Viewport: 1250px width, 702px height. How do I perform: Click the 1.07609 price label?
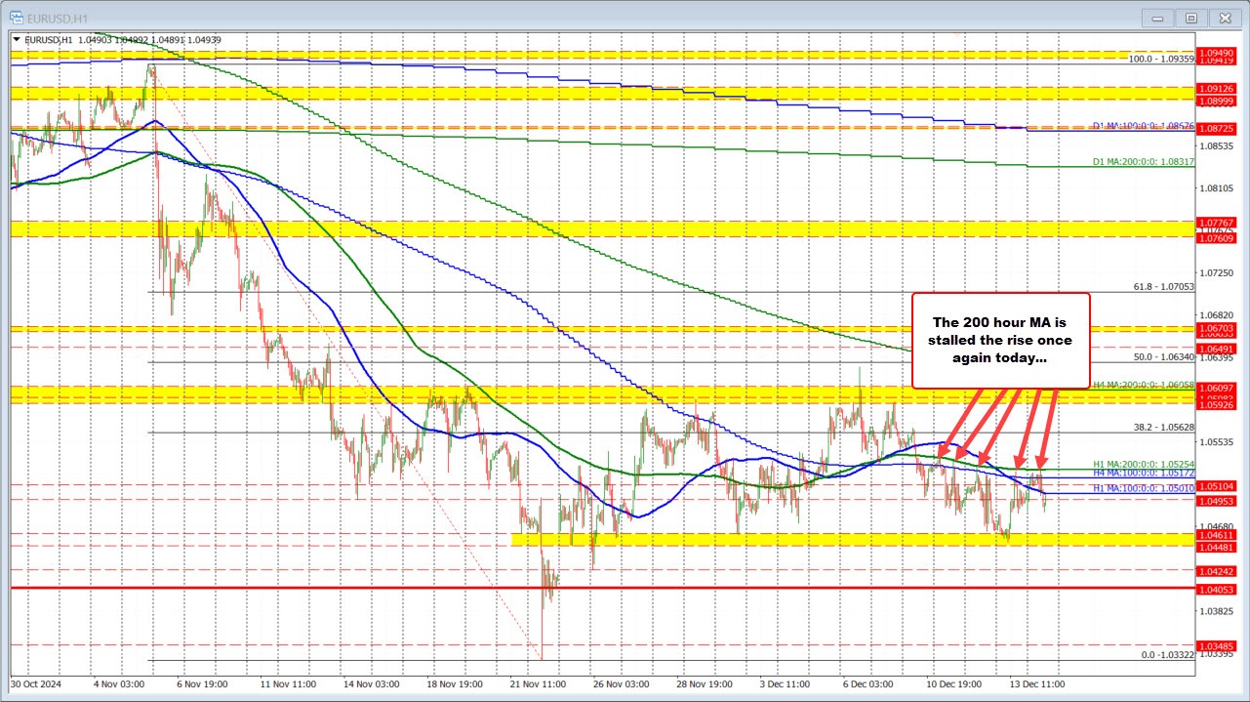(x=1218, y=238)
